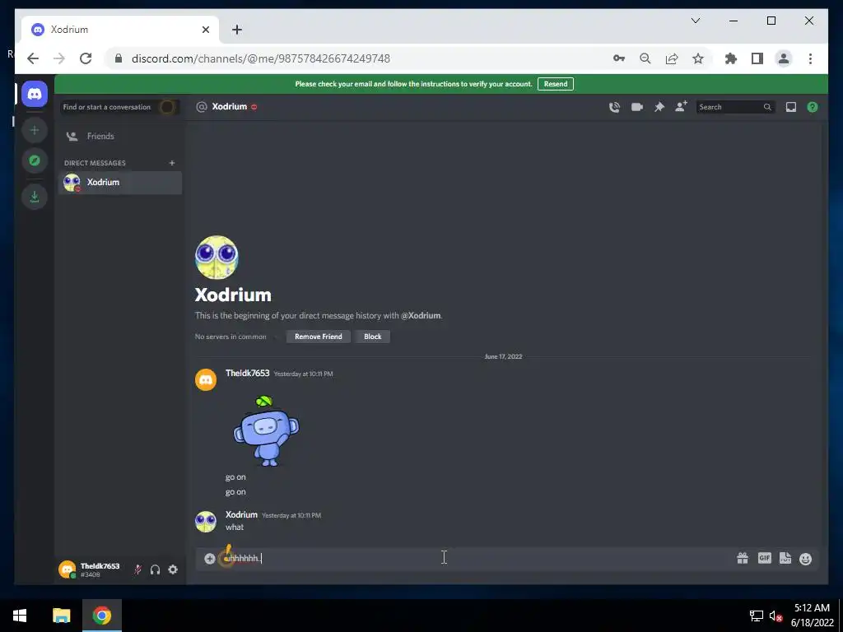The height and width of the screenshot is (632, 843).
Task: Click attachment plus button in message box
Action: click(210, 559)
